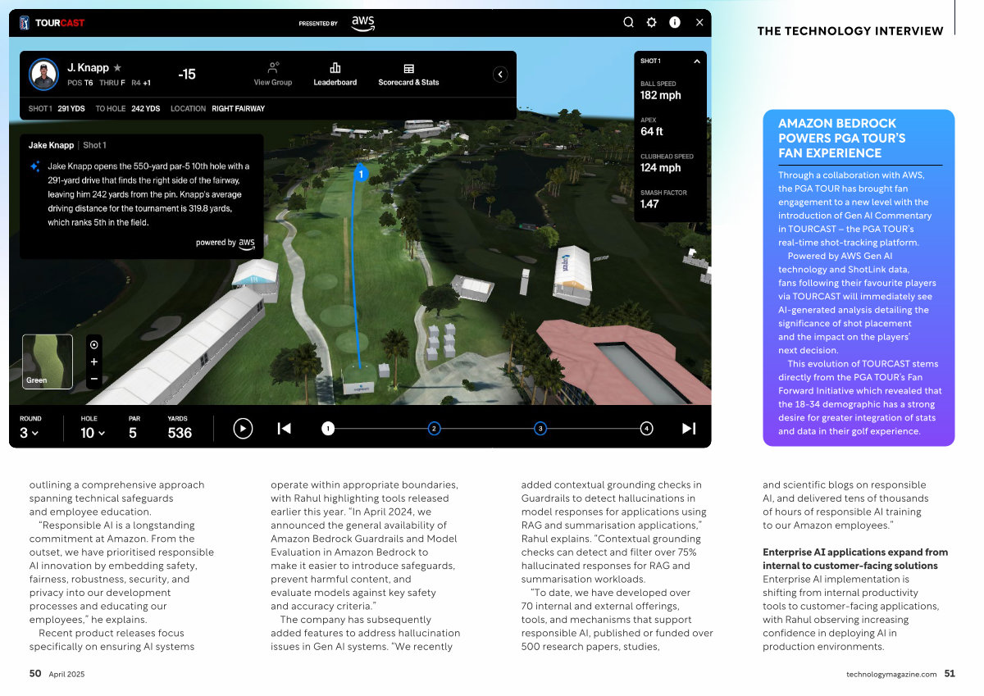The image size is (984, 696).
Task: Collapse the Shot 1 stats panel
Action: [696, 61]
